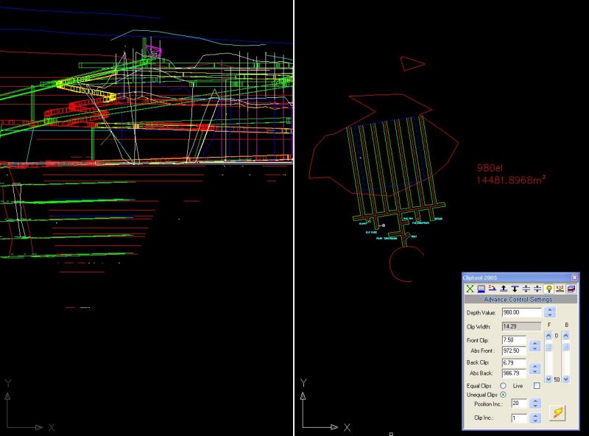The height and width of the screenshot is (436, 589).
Task: Click the Back Clip input field
Action: tap(514, 362)
